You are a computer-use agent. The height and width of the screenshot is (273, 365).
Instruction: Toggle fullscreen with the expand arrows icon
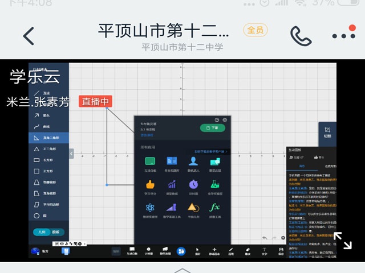click(x=343, y=241)
